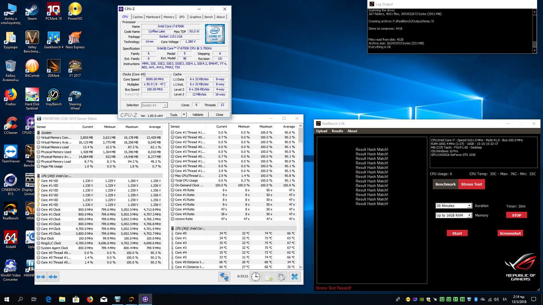Screen dimensions: 543x305
Task: Switch to the Bench tab in CPU-Z
Action: click(209, 17)
